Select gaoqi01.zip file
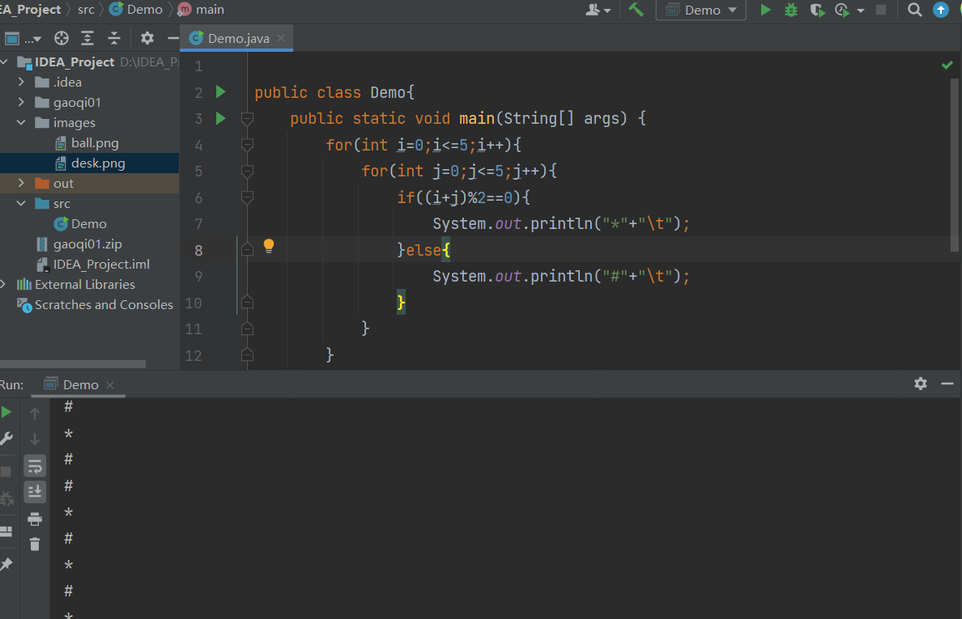This screenshot has width=962, height=619. [x=87, y=244]
